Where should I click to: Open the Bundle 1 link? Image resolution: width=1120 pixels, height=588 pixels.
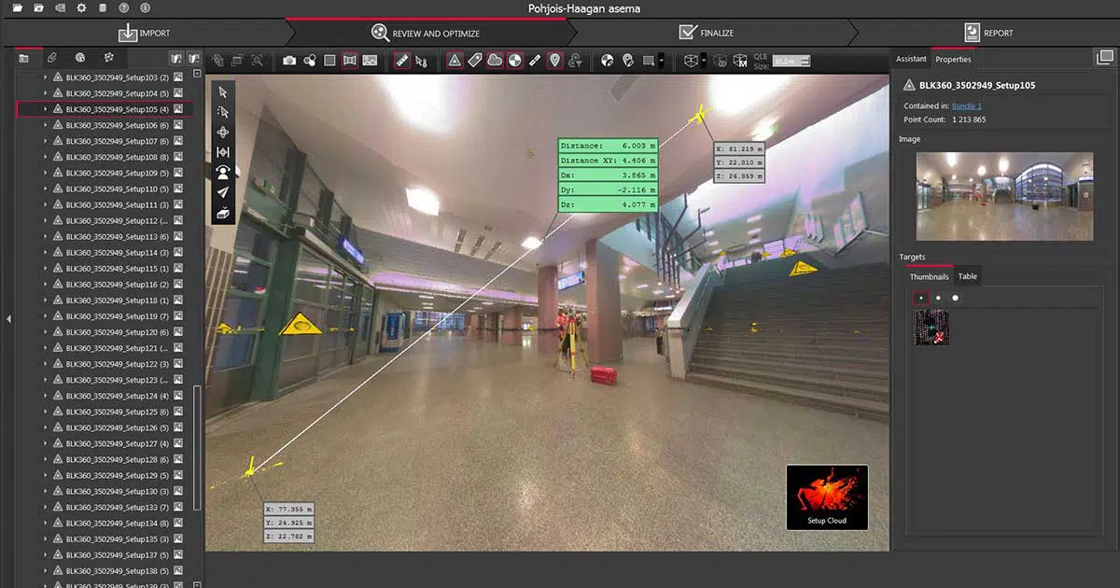point(966,106)
